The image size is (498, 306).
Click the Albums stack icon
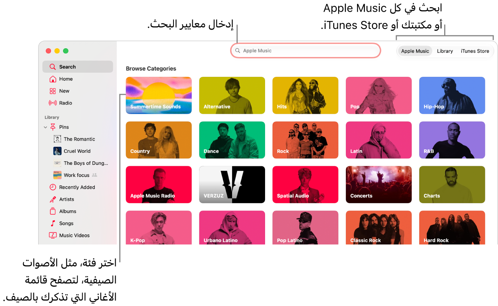point(53,211)
